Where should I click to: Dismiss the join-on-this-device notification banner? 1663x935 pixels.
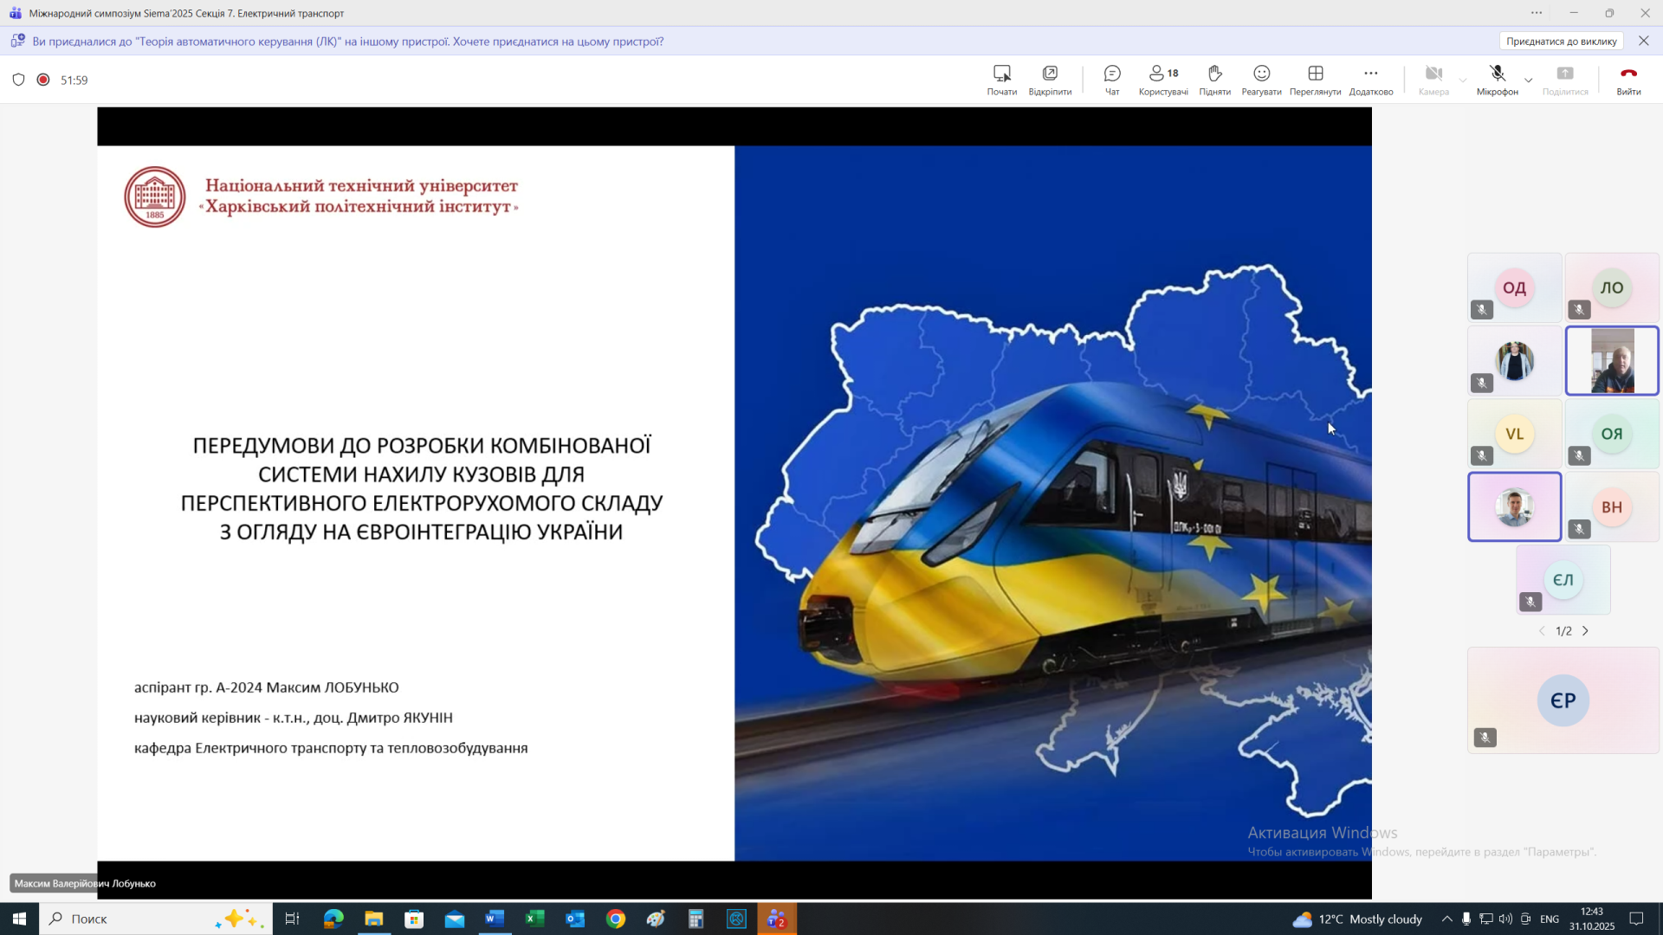pos(1643,41)
